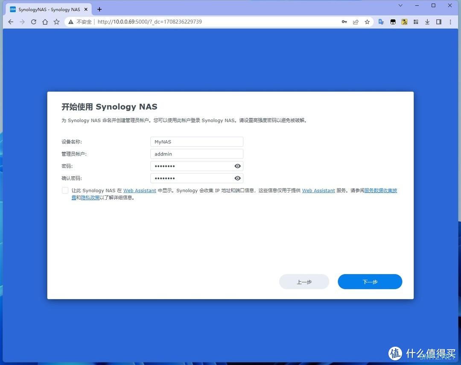Click the browser back arrow
The image size is (461, 365).
(11, 22)
